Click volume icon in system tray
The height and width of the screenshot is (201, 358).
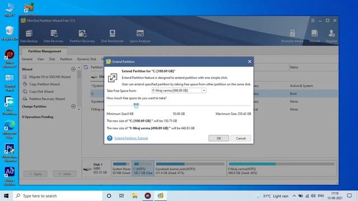(313, 196)
